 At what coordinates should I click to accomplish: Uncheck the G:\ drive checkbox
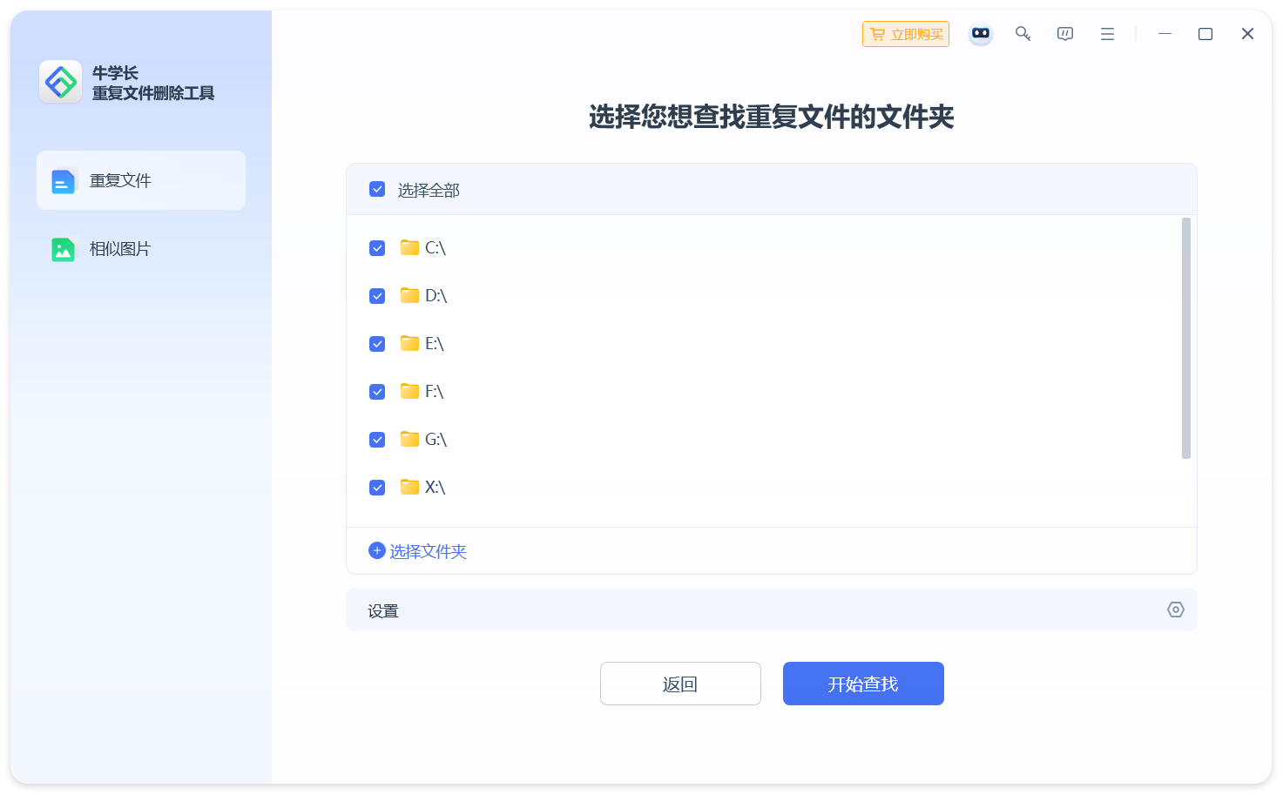pos(377,440)
